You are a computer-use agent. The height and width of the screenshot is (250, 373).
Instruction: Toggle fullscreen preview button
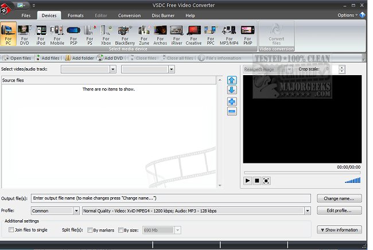coord(266,181)
